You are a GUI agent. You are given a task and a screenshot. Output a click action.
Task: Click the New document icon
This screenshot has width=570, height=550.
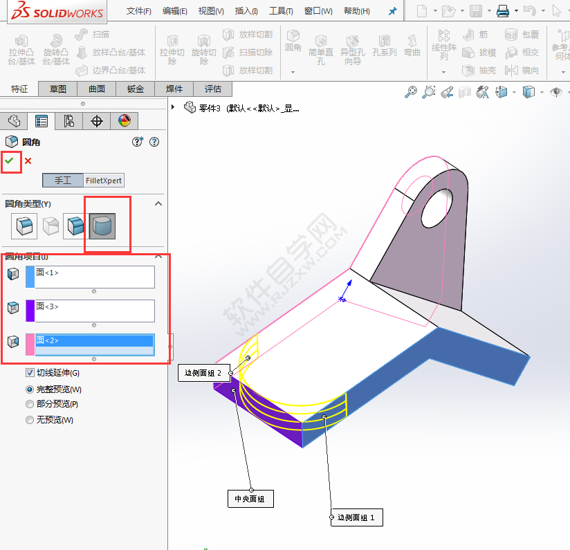coord(422,11)
